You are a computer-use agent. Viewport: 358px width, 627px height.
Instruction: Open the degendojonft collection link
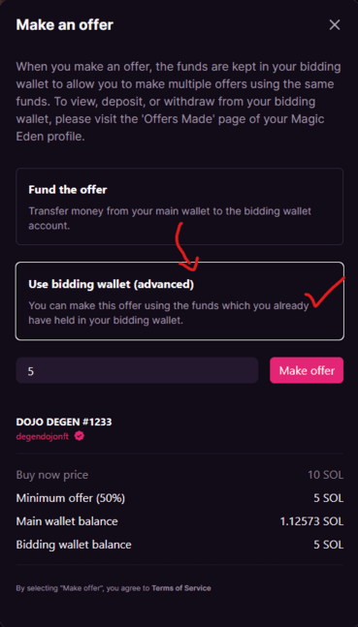[x=43, y=436]
